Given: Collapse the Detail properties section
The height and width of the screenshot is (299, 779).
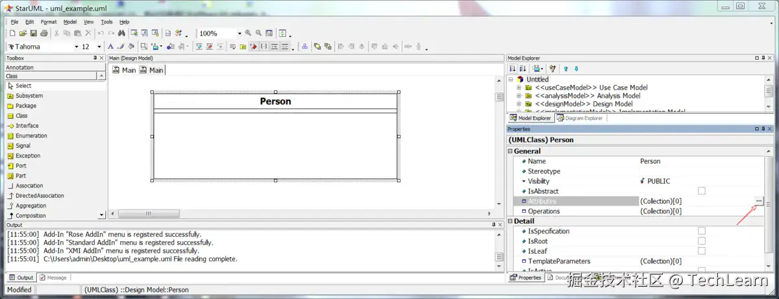Looking at the screenshot, I should click(510, 221).
